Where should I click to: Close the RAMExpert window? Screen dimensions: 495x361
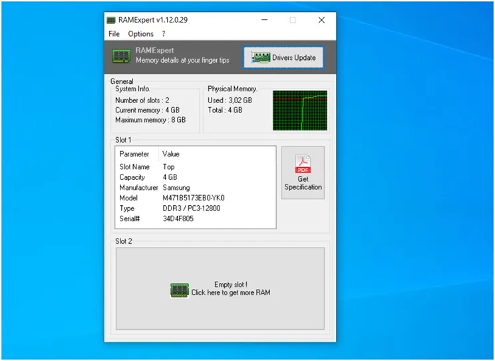pyautogui.click(x=321, y=20)
